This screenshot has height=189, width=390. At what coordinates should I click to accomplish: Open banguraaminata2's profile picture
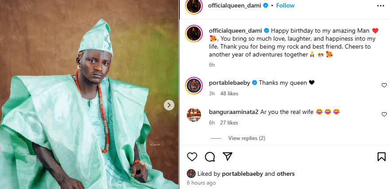pyautogui.click(x=194, y=114)
